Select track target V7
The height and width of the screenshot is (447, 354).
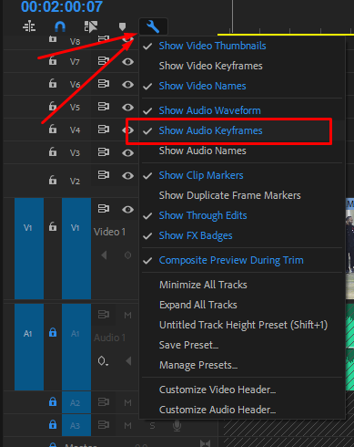[x=75, y=62]
